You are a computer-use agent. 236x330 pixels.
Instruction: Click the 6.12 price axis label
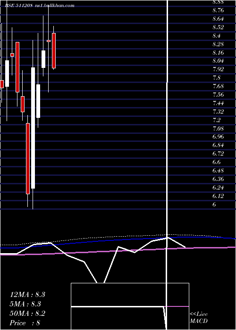218,196
